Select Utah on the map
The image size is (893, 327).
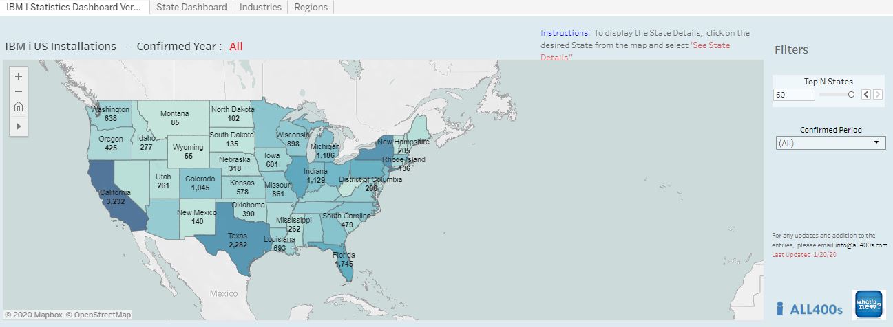click(x=163, y=181)
